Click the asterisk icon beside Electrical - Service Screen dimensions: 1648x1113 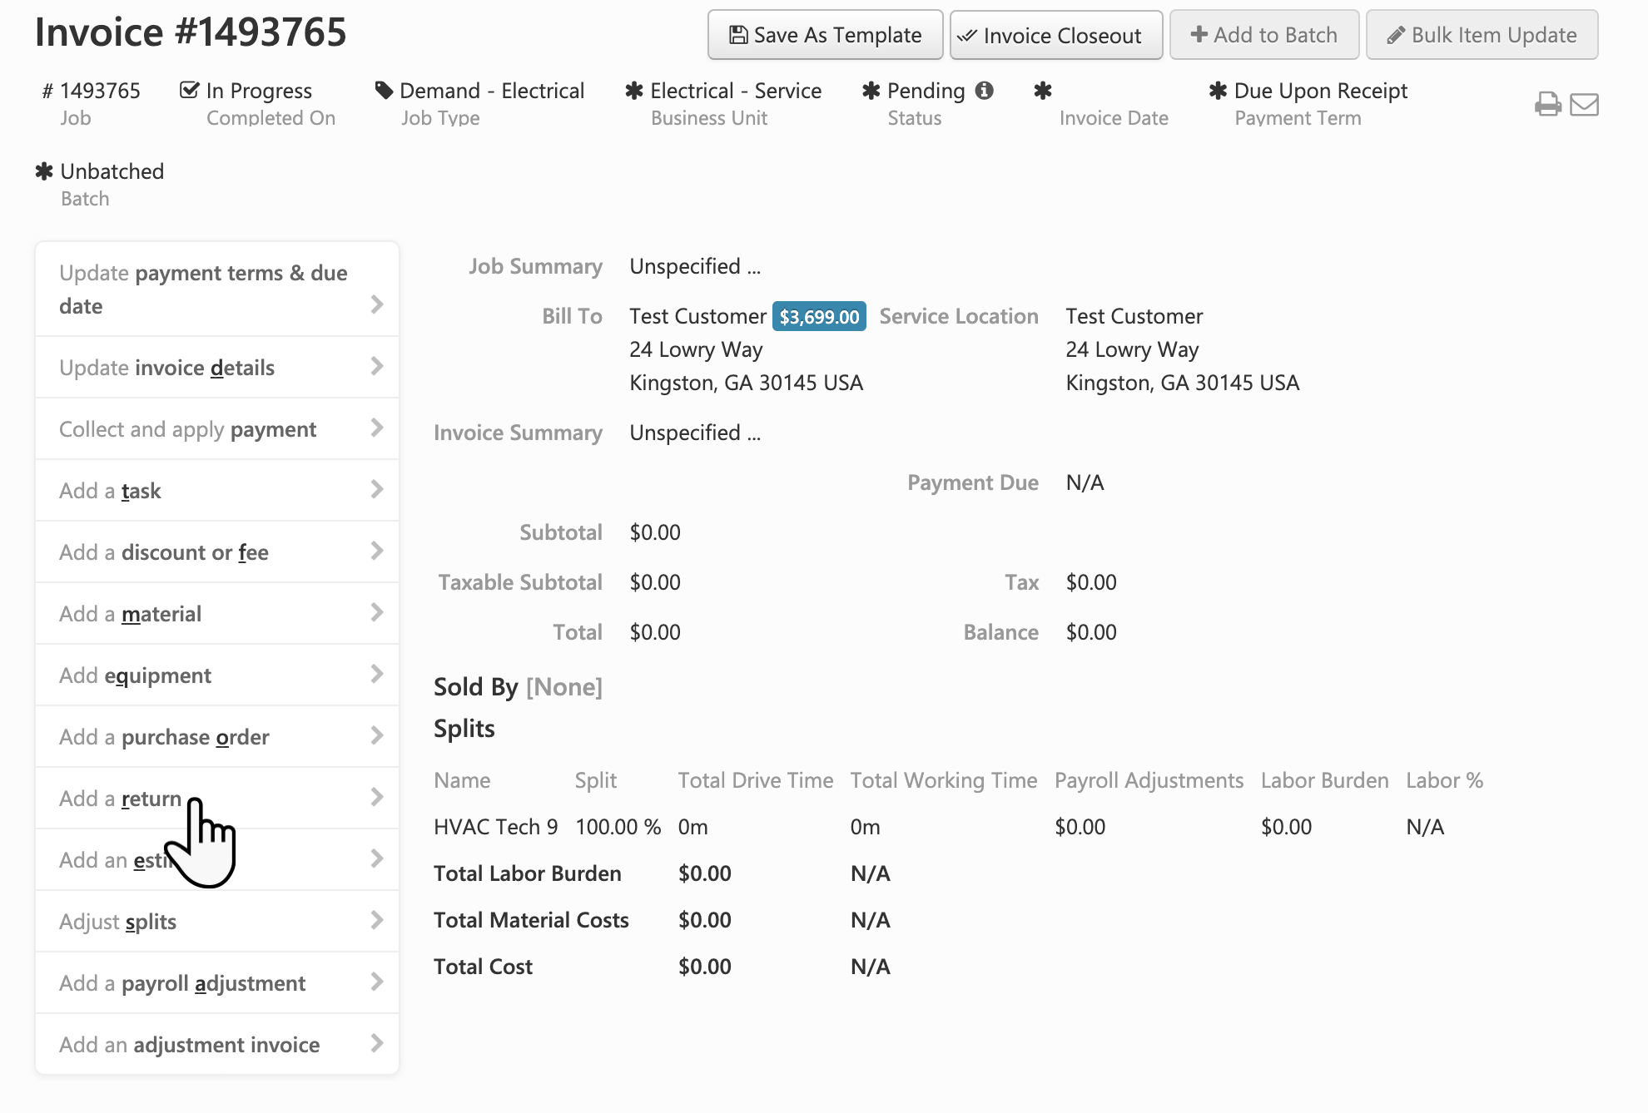(x=634, y=90)
